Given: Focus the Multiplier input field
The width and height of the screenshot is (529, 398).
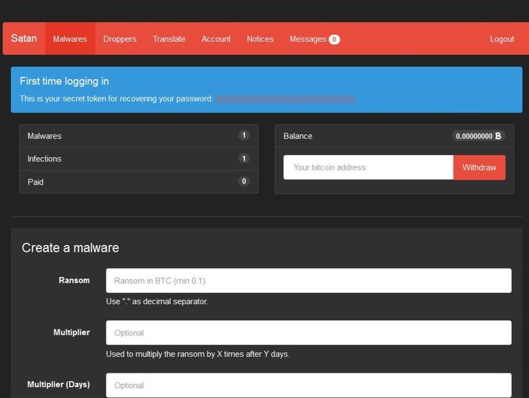Looking at the screenshot, I should 308,333.
